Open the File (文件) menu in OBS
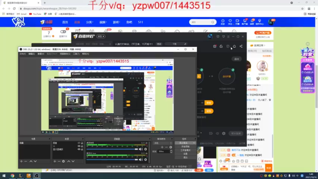This screenshot has height=179, width=318. click(x=23, y=54)
